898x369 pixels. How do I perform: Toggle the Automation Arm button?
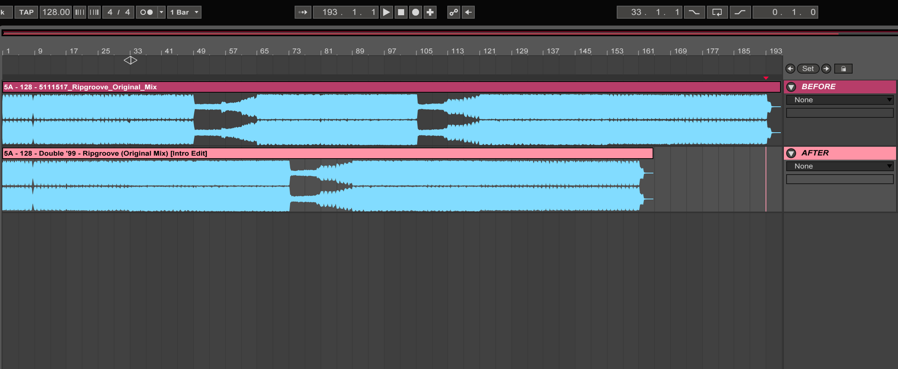point(454,12)
